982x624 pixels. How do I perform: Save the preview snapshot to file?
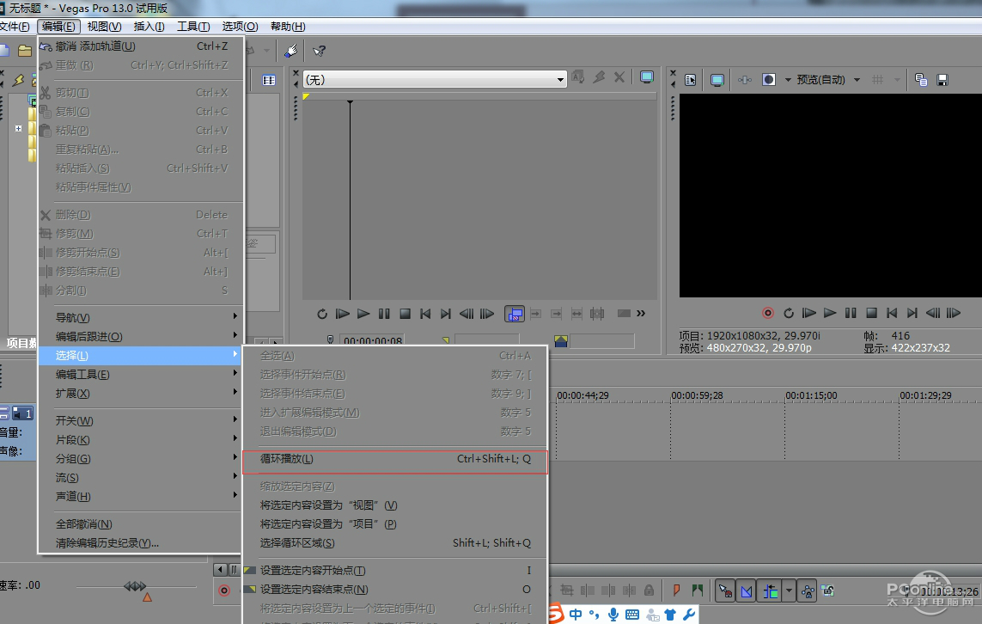pos(942,80)
